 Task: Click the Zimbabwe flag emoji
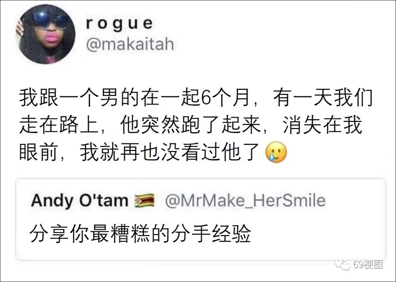point(144,200)
